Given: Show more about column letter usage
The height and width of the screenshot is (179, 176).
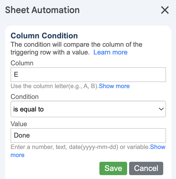Looking at the screenshot, I should pos(114,86).
